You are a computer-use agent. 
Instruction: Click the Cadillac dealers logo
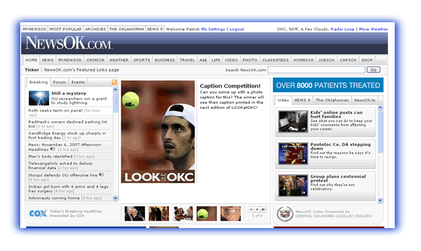[x=285, y=214]
